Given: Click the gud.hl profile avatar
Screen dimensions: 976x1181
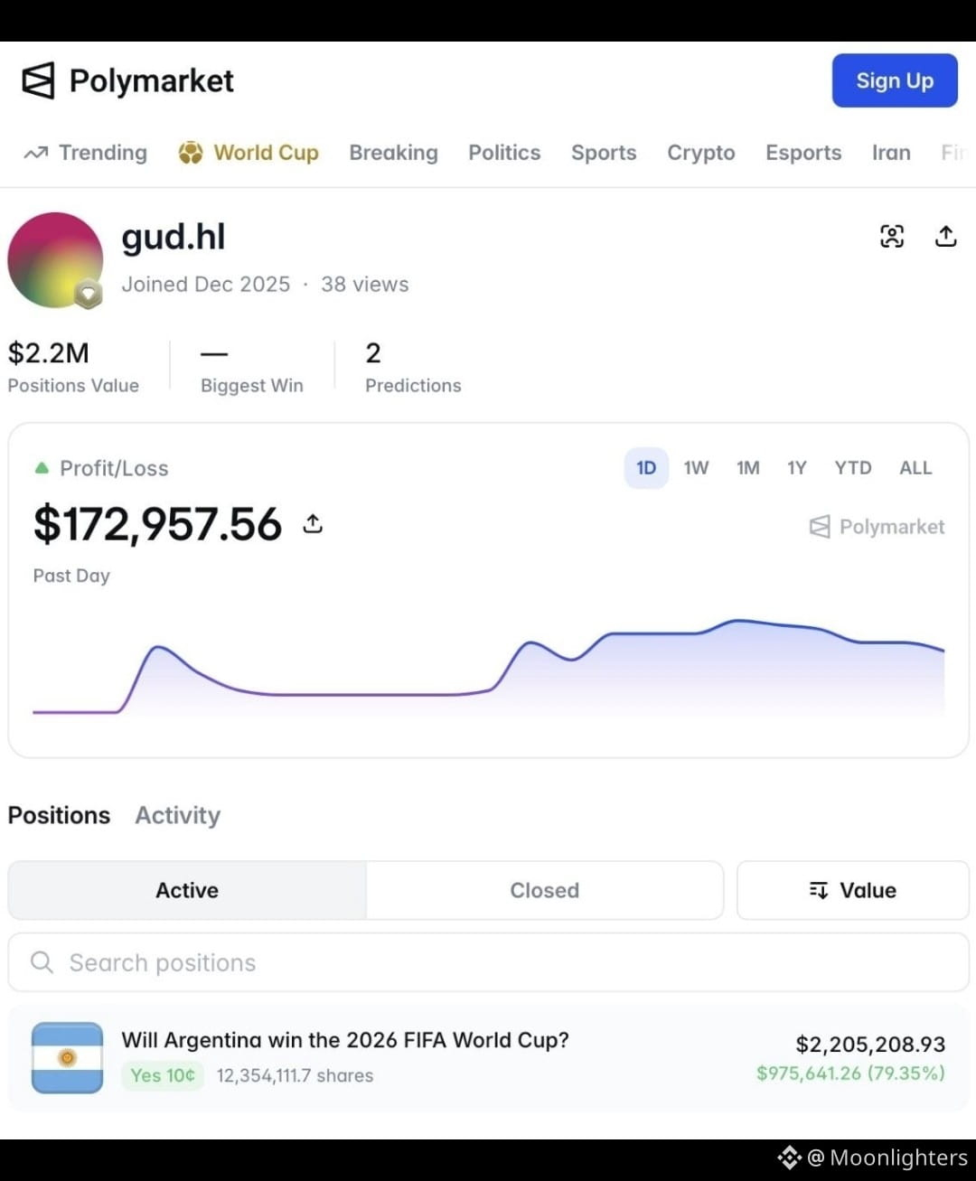Looking at the screenshot, I should tap(55, 260).
